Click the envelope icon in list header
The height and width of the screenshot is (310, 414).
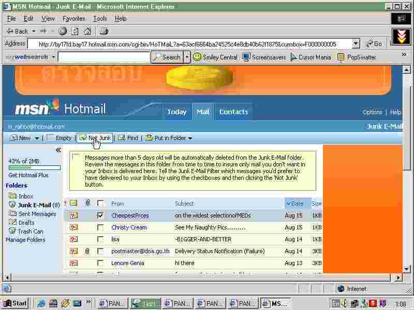click(x=73, y=203)
